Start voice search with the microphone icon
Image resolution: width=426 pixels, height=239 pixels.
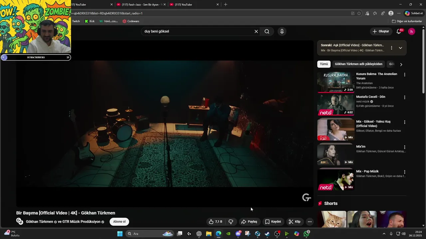coord(282,32)
